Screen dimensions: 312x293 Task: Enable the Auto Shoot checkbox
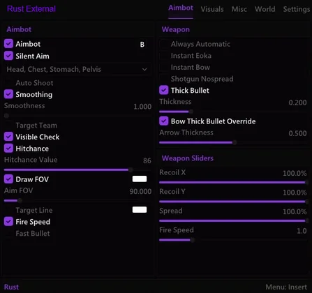(8, 83)
